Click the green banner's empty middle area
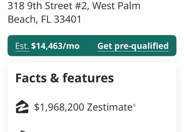184x132 pixels. tap(89, 46)
